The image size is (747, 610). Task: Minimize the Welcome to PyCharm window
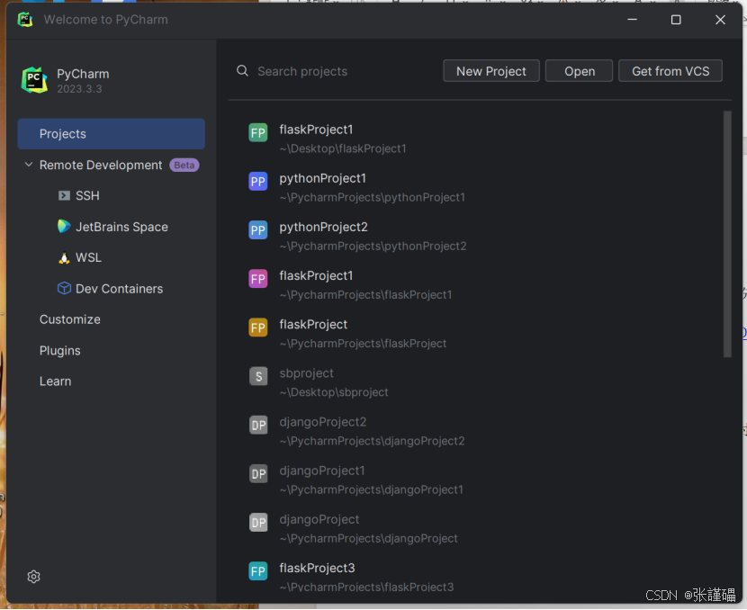click(632, 20)
